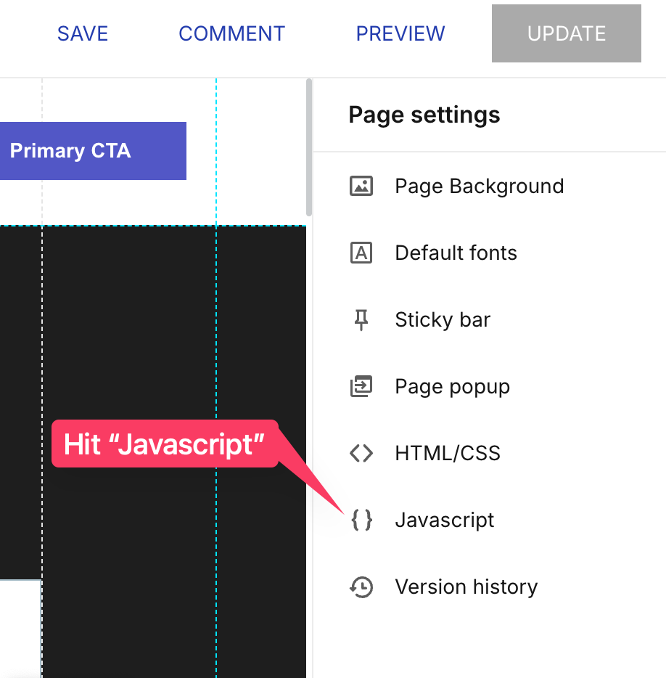Click the Default fonts letter A icon
This screenshot has width=666, height=678.
tap(361, 253)
